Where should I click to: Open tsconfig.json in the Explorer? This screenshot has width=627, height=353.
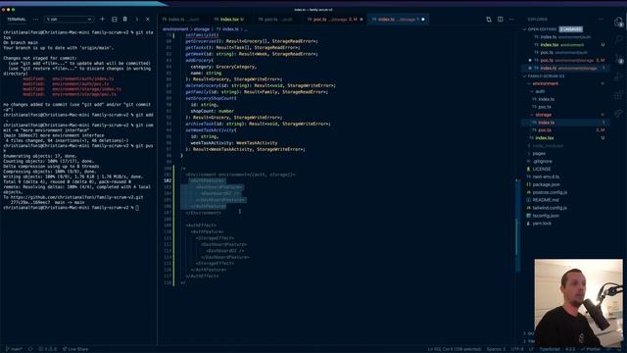coord(546,216)
